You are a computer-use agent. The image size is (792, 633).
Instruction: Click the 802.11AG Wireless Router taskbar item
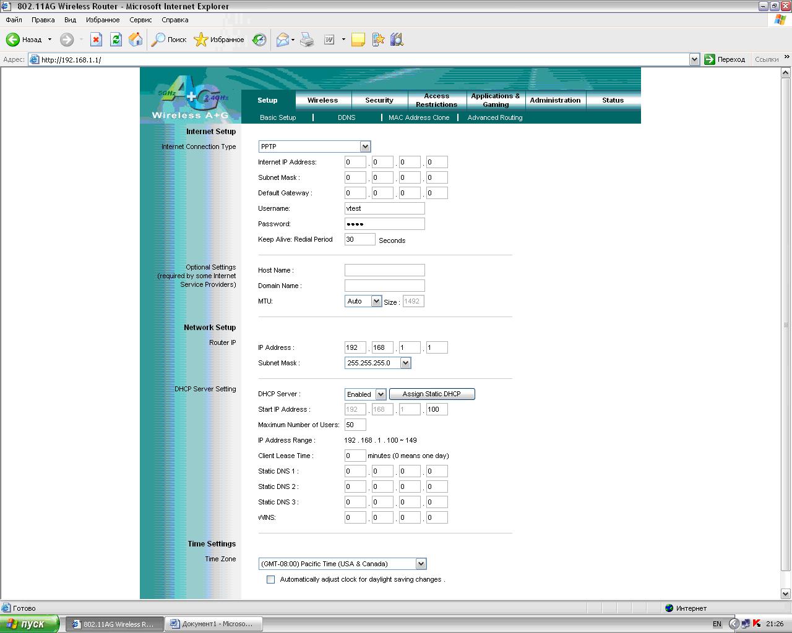point(114,624)
